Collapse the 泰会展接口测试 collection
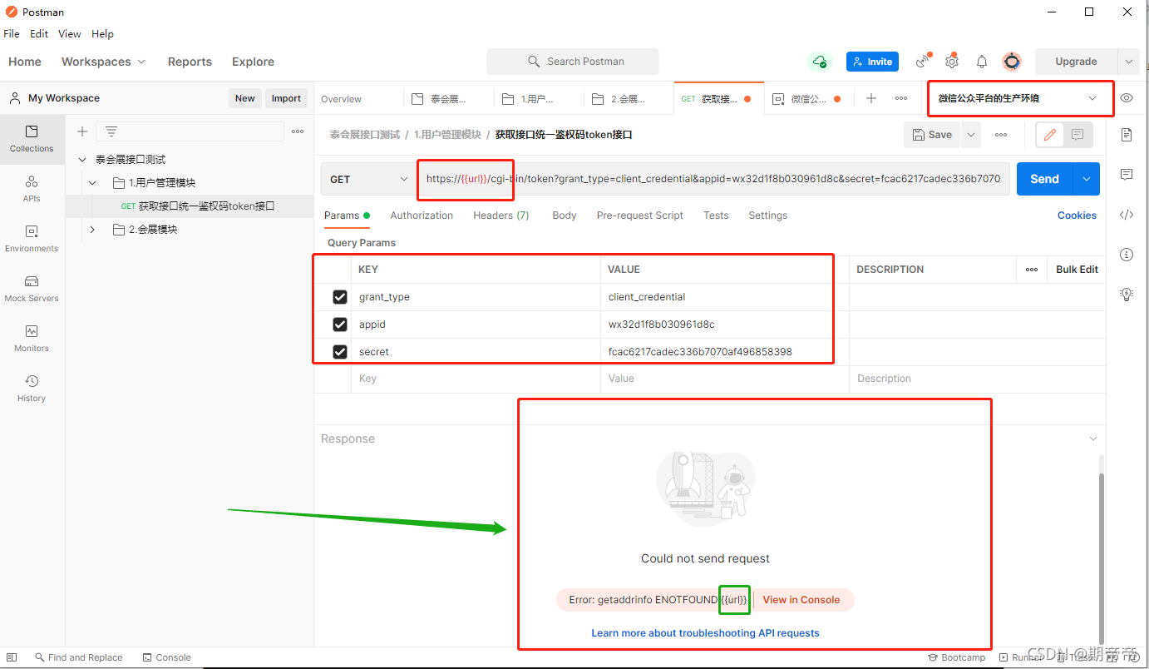Image resolution: width=1149 pixels, height=669 pixels. pyautogui.click(x=82, y=160)
